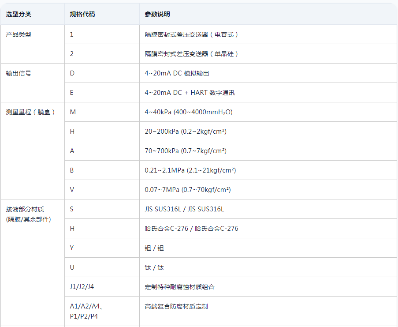Screen dimensions: 398x327
Task: Click 4~20mA DC + HART 数字通讯 text
Action: tap(190, 93)
